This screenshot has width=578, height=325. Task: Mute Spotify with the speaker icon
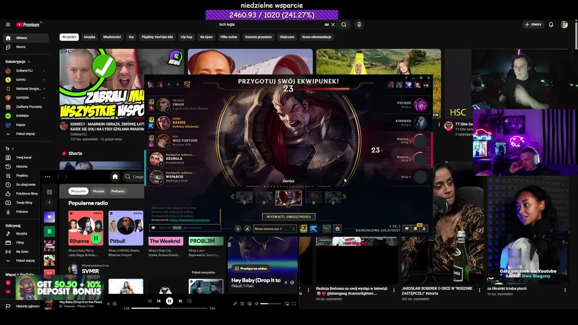point(256,304)
